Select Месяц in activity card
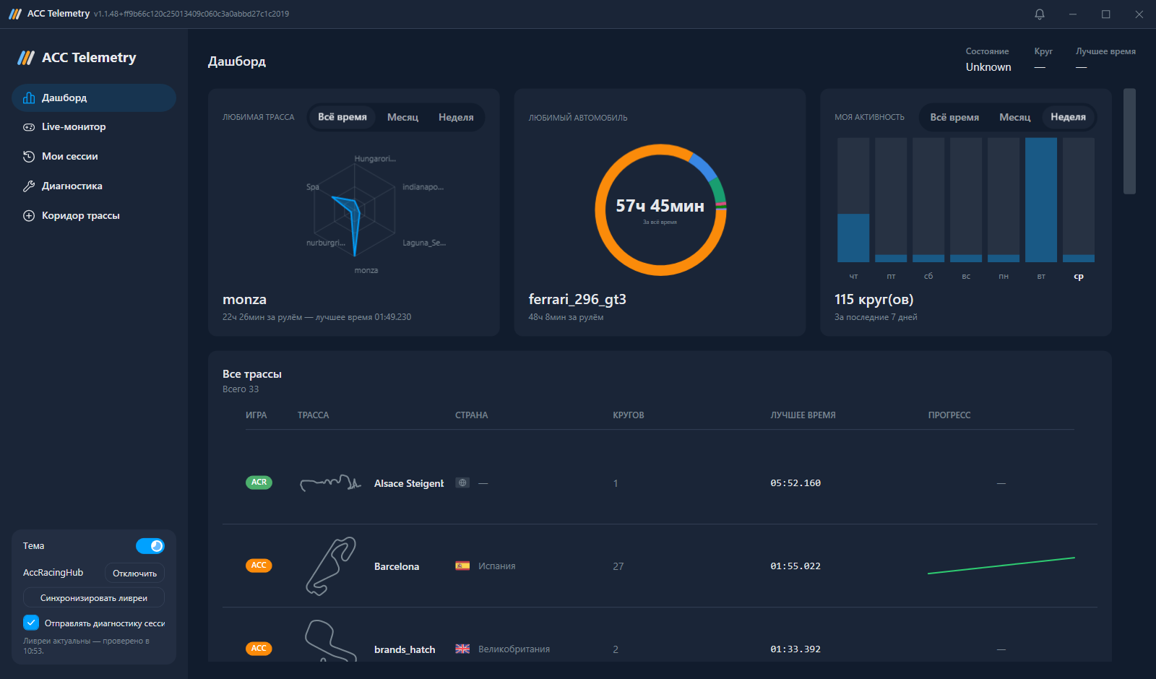This screenshot has width=1156, height=679. 1014,117
